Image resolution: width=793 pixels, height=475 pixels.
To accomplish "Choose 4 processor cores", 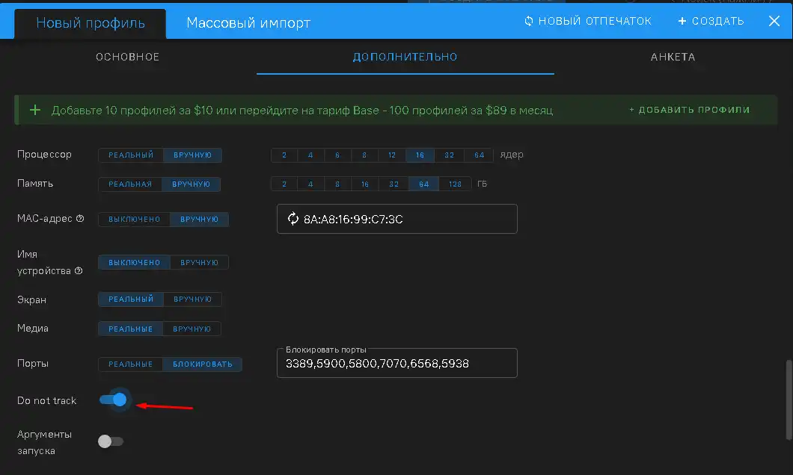I will (310, 155).
